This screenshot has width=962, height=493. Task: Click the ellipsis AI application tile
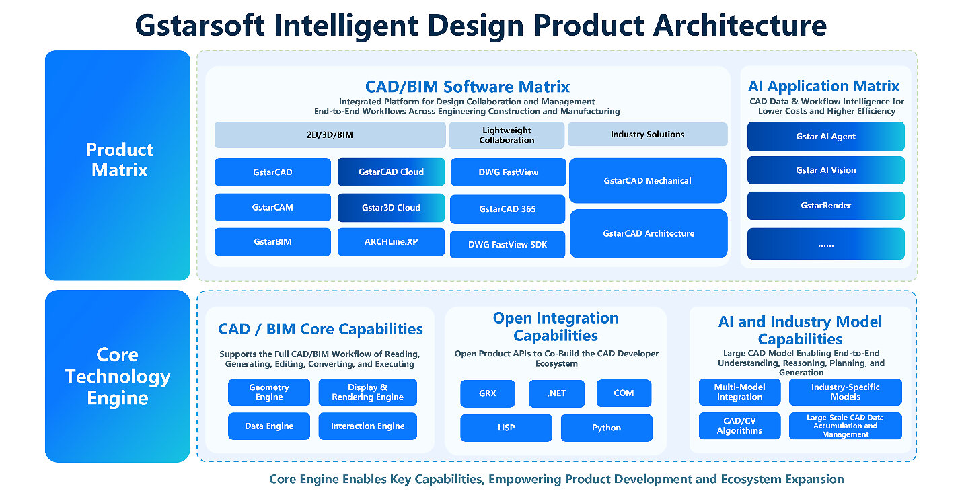coord(826,244)
